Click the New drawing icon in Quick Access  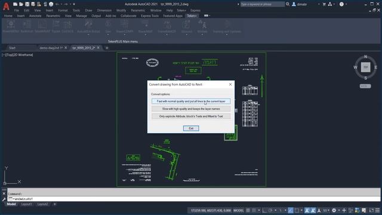(15, 4)
